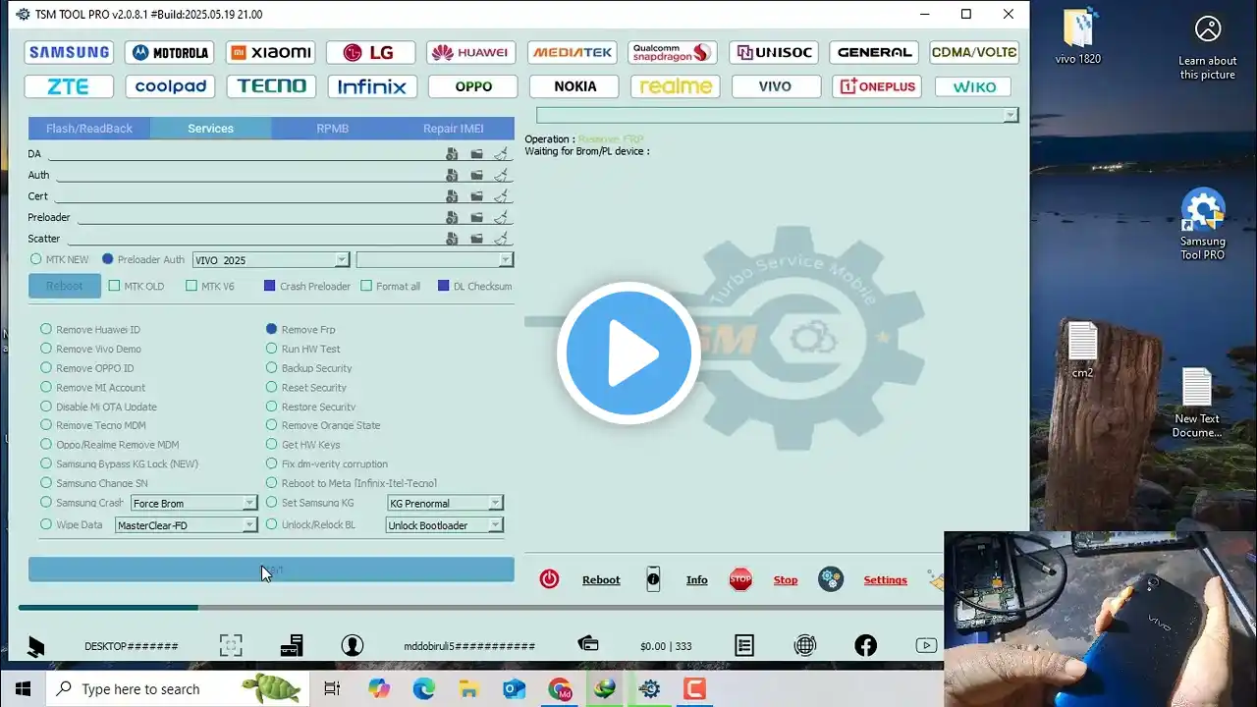Screen dimensions: 1257x707
Task: Open the Force Brom dropdown
Action: pos(193,503)
